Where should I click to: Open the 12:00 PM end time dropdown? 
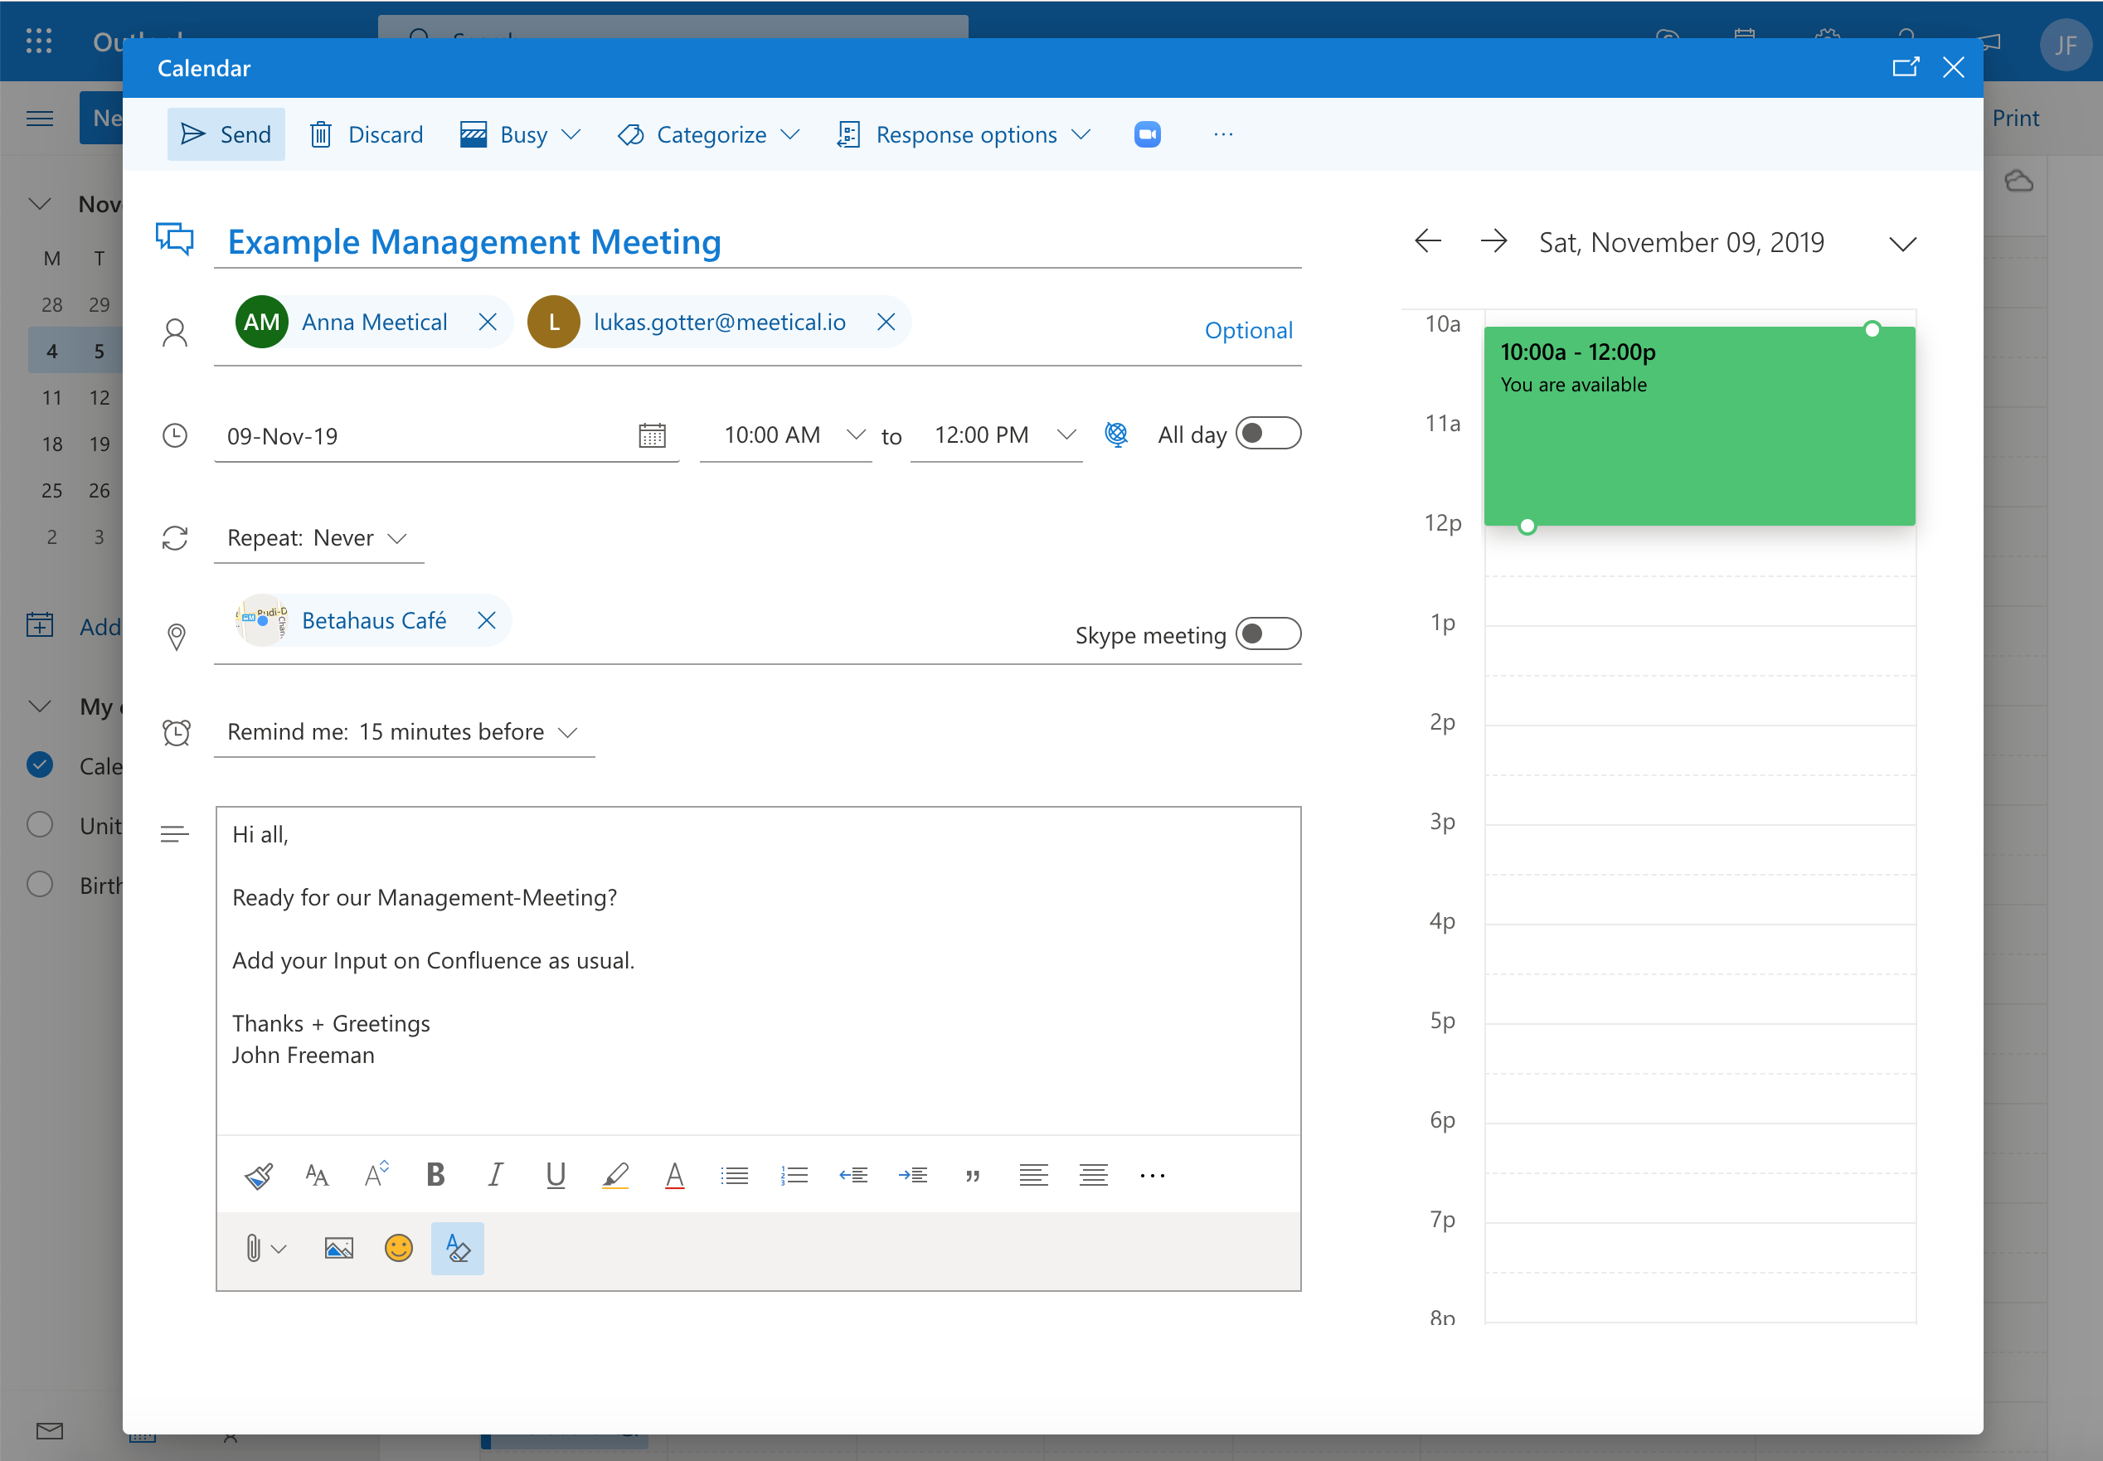[x=997, y=436]
